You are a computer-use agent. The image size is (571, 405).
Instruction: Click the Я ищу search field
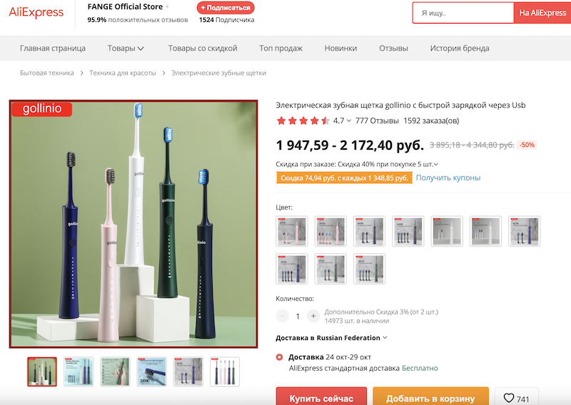[463, 13]
